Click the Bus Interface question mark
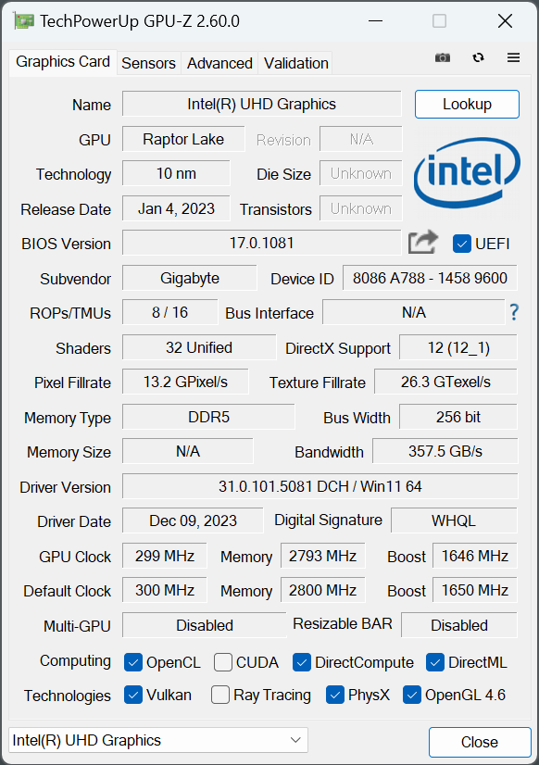Image resolution: width=539 pixels, height=765 pixels. pos(514,312)
